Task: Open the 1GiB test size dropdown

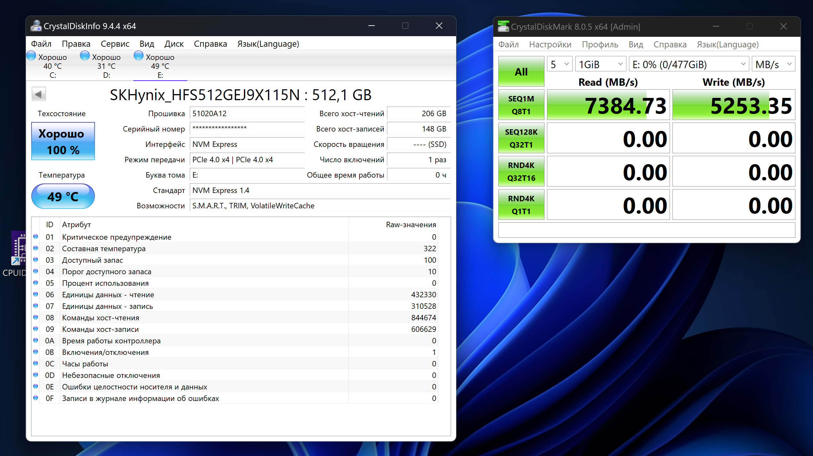Action: coord(600,64)
